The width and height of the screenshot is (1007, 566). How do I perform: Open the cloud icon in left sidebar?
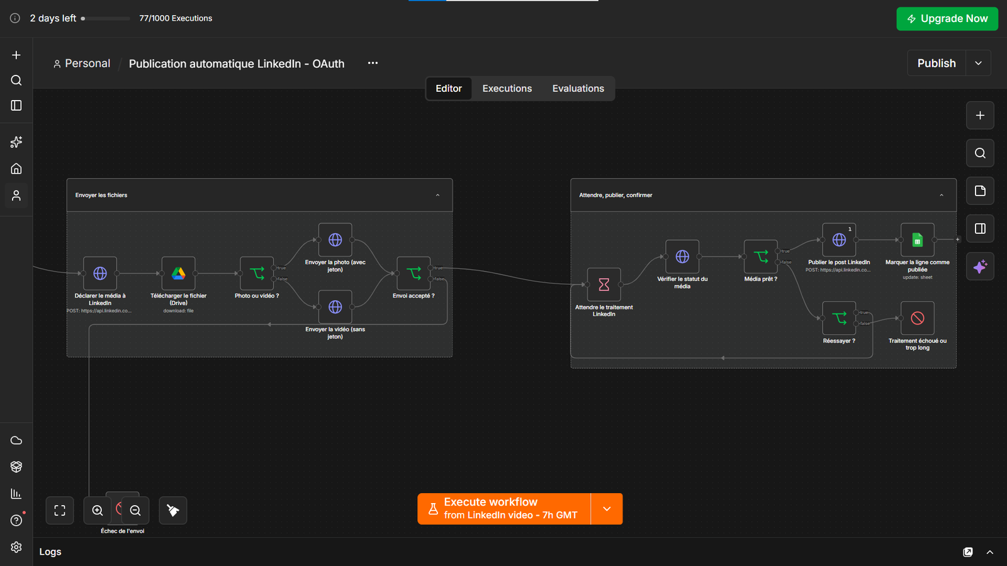click(x=16, y=440)
